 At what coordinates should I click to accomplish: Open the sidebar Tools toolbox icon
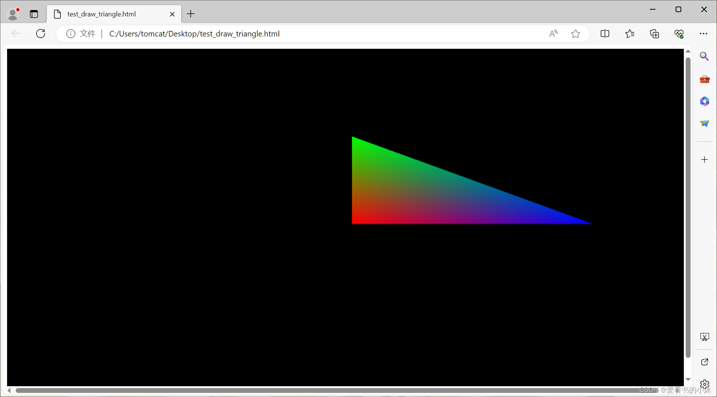704,79
